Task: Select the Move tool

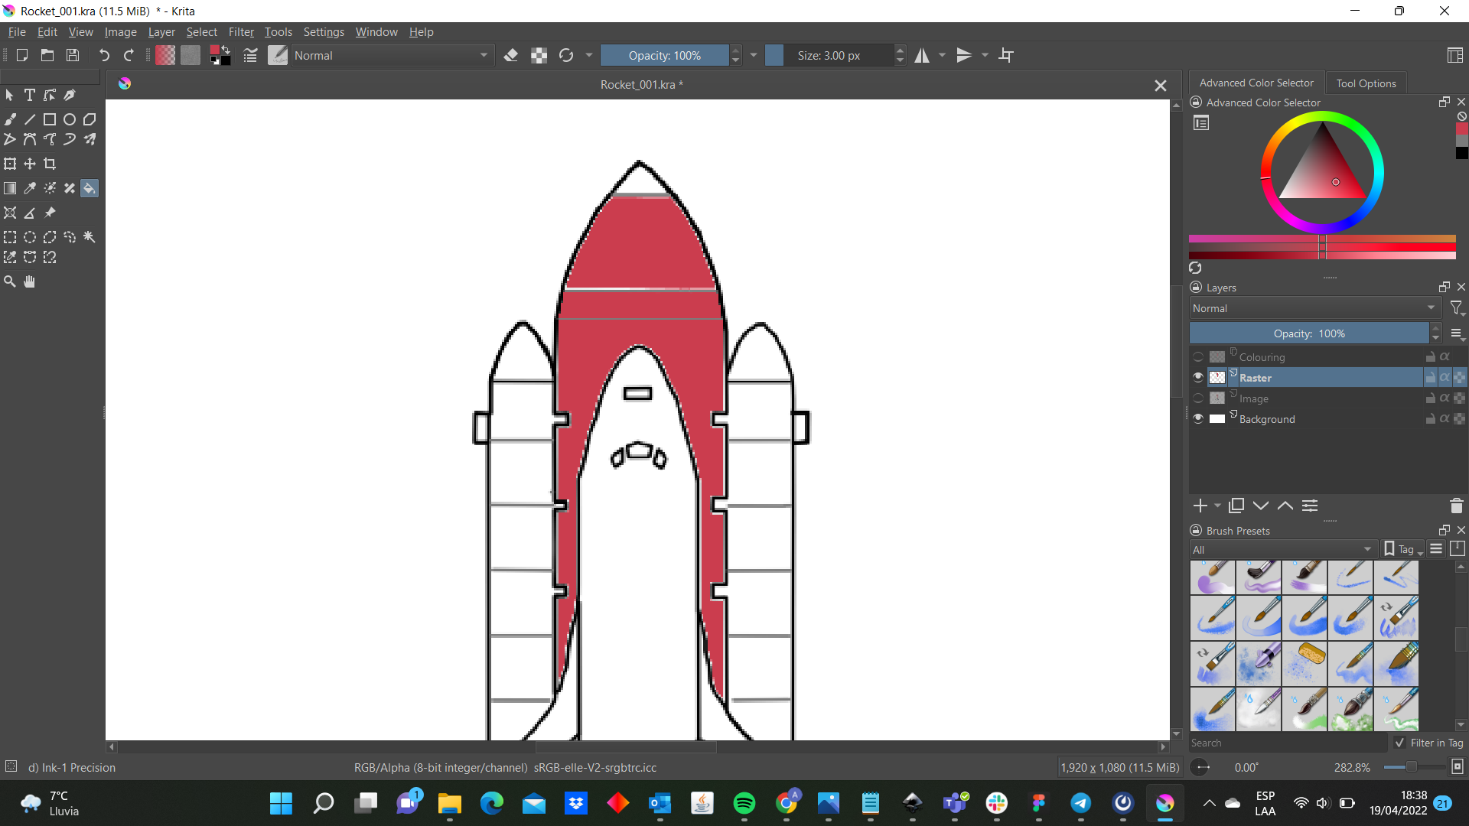Action: (30, 164)
